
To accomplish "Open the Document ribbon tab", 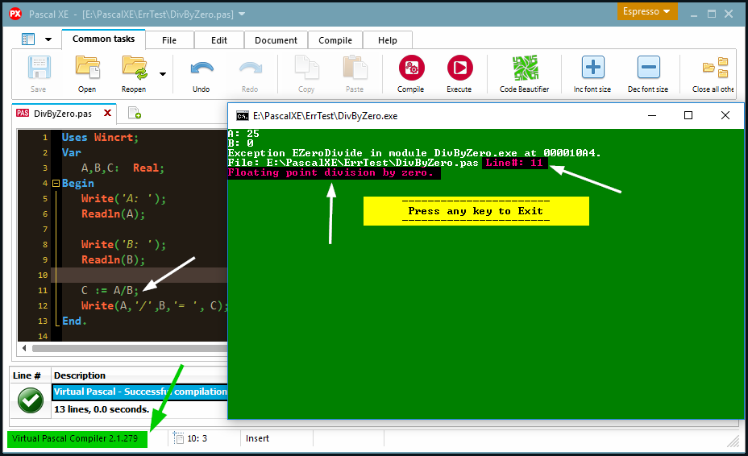I will coord(276,40).
